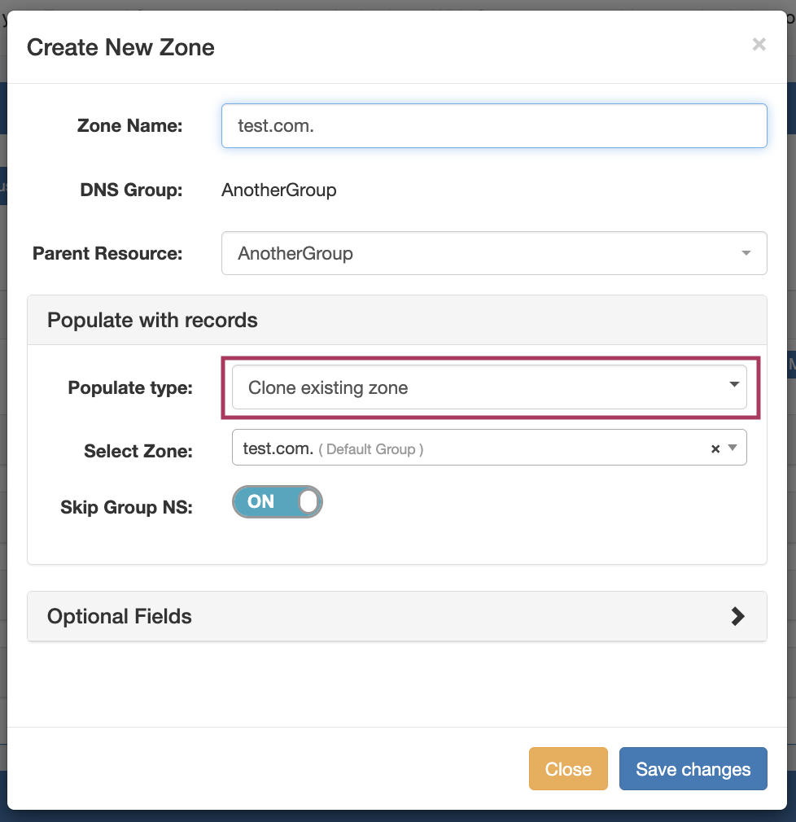Click the Populate with records panel header

point(152,320)
